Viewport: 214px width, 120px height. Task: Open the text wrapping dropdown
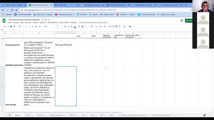pos(101,26)
